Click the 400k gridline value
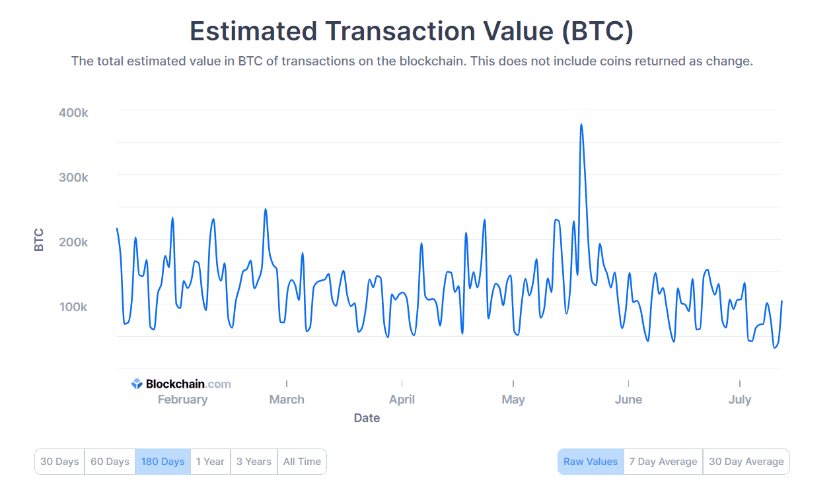Viewport: 835px width, 498px height. click(73, 112)
